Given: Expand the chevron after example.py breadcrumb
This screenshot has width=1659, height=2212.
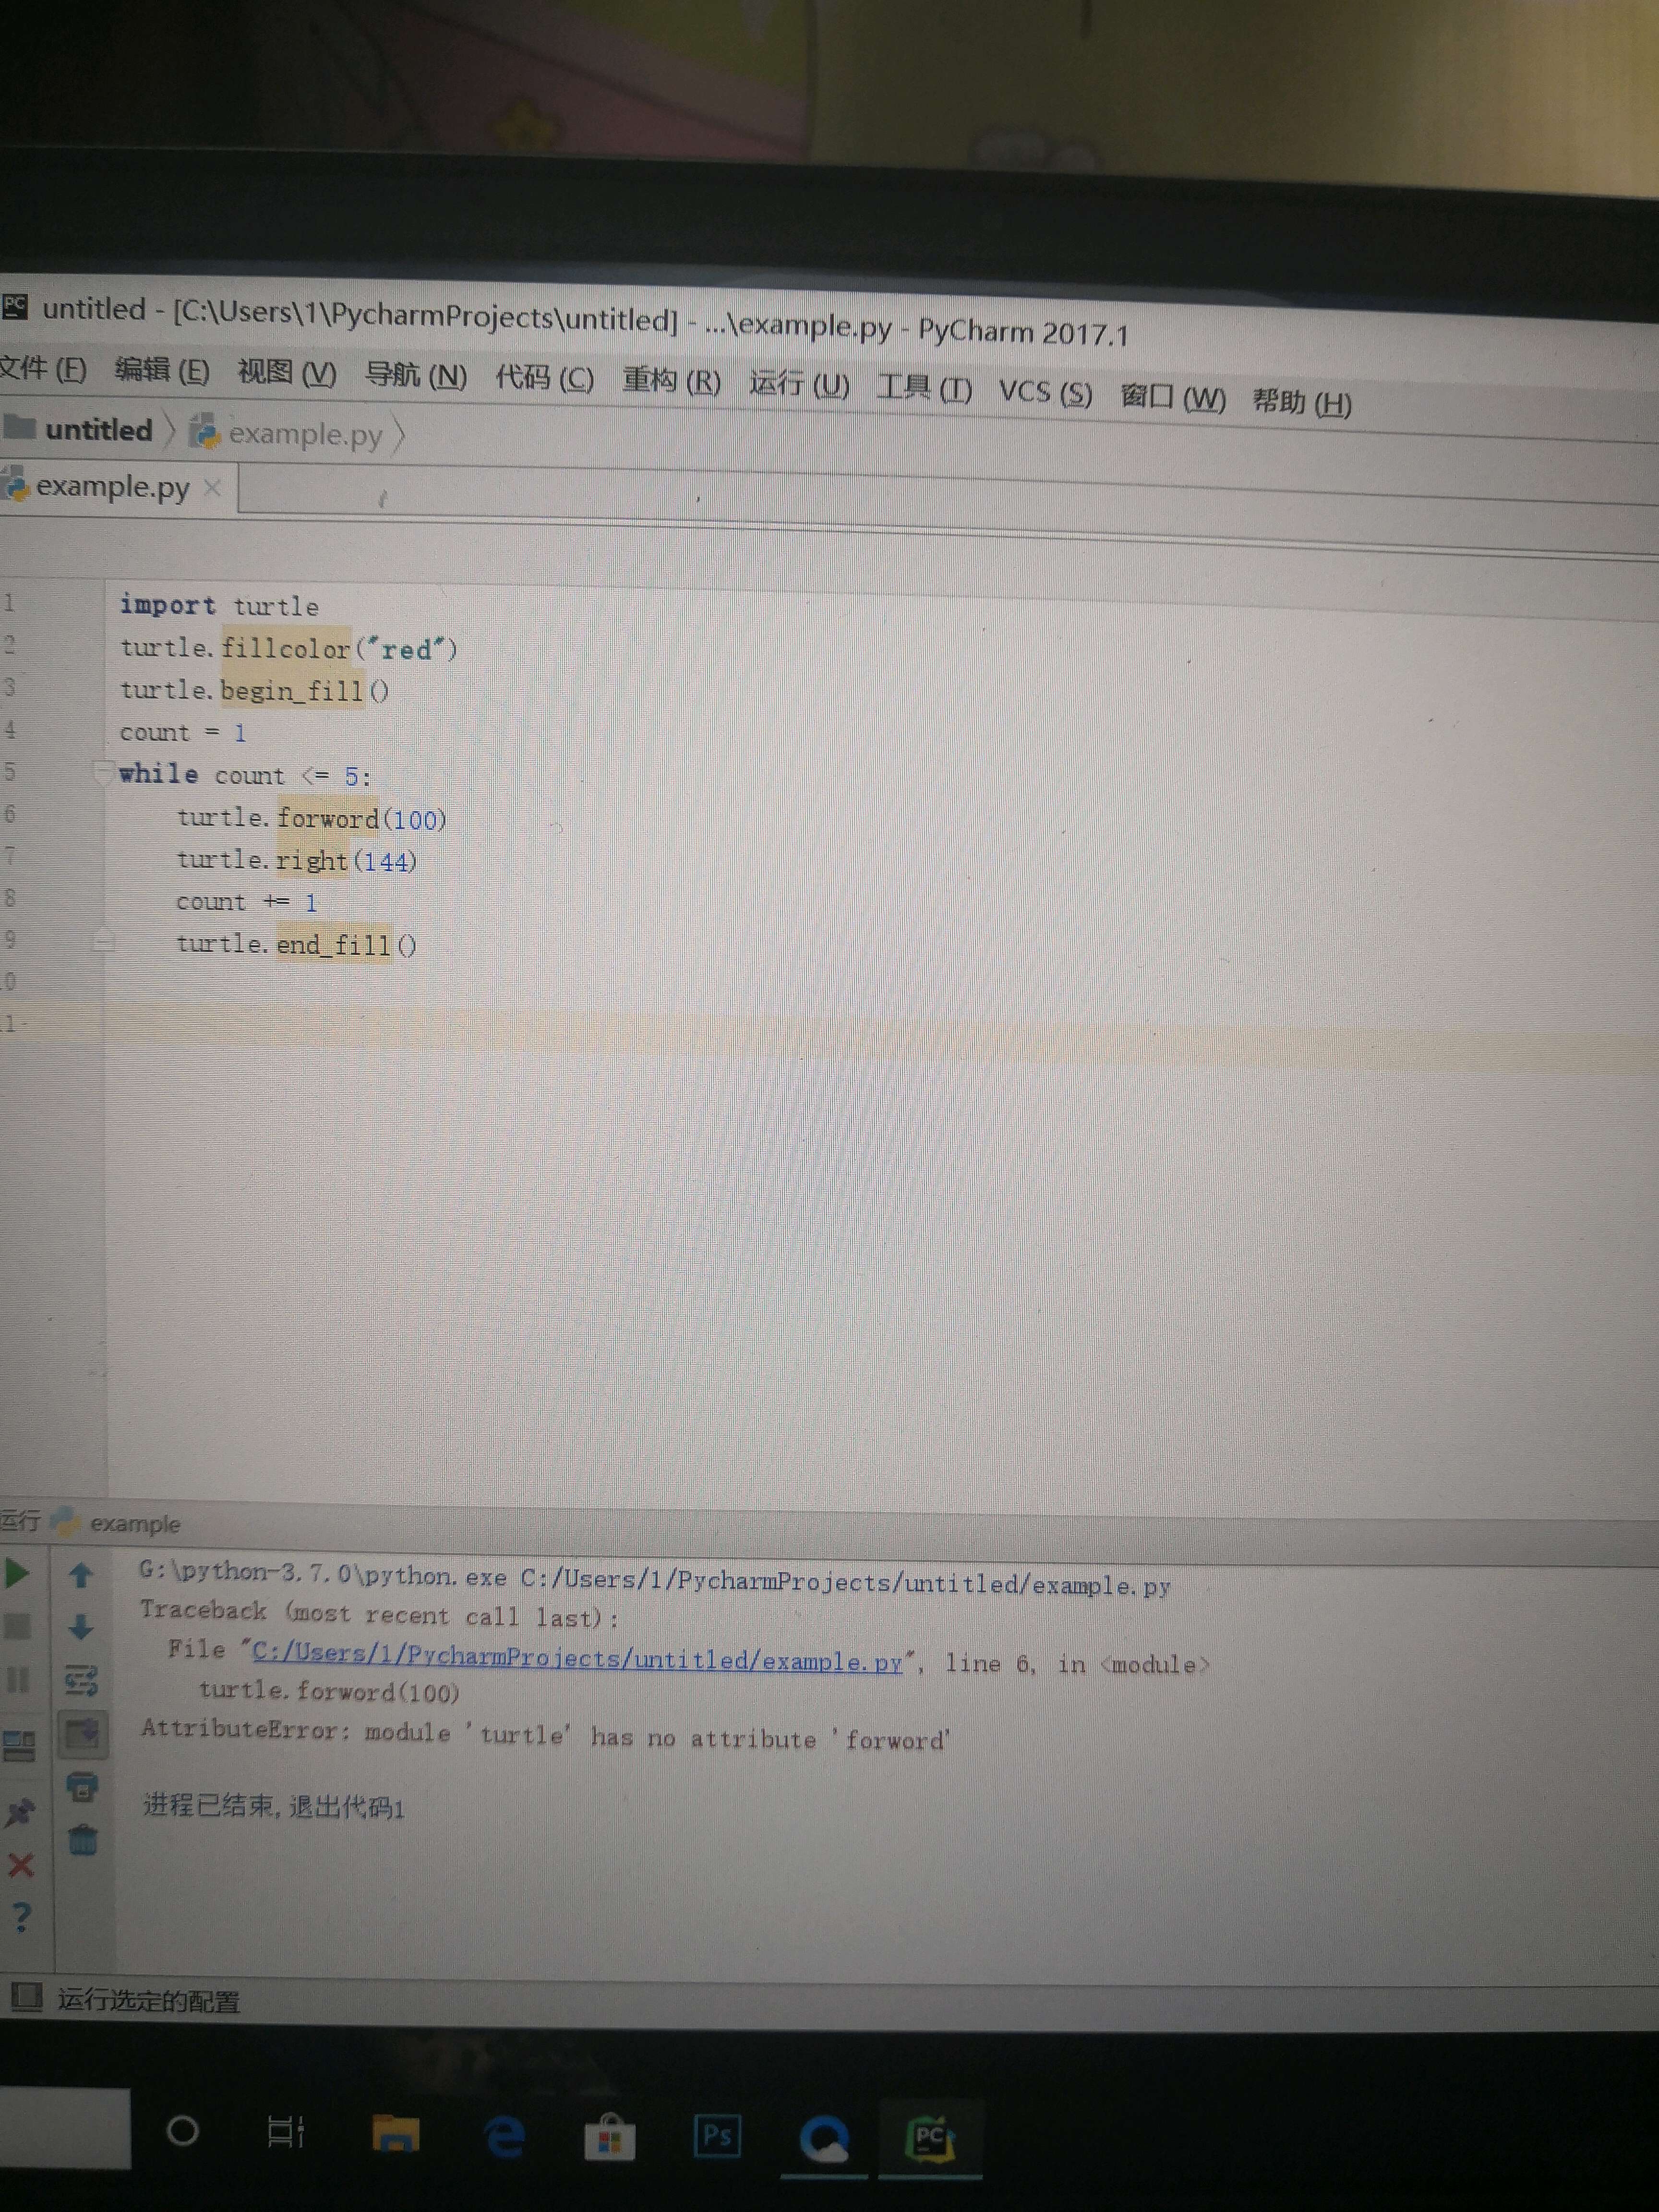Looking at the screenshot, I should tap(399, 435).
